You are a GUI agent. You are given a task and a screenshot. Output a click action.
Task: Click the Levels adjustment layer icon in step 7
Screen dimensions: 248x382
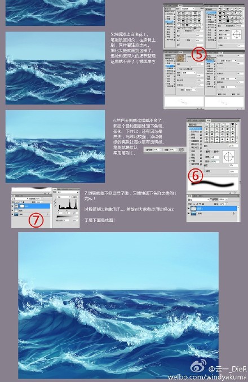pyautogui.click(x=16, y=206)
